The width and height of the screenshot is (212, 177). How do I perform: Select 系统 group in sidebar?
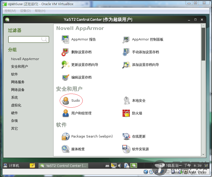click(x=14, y=98)
